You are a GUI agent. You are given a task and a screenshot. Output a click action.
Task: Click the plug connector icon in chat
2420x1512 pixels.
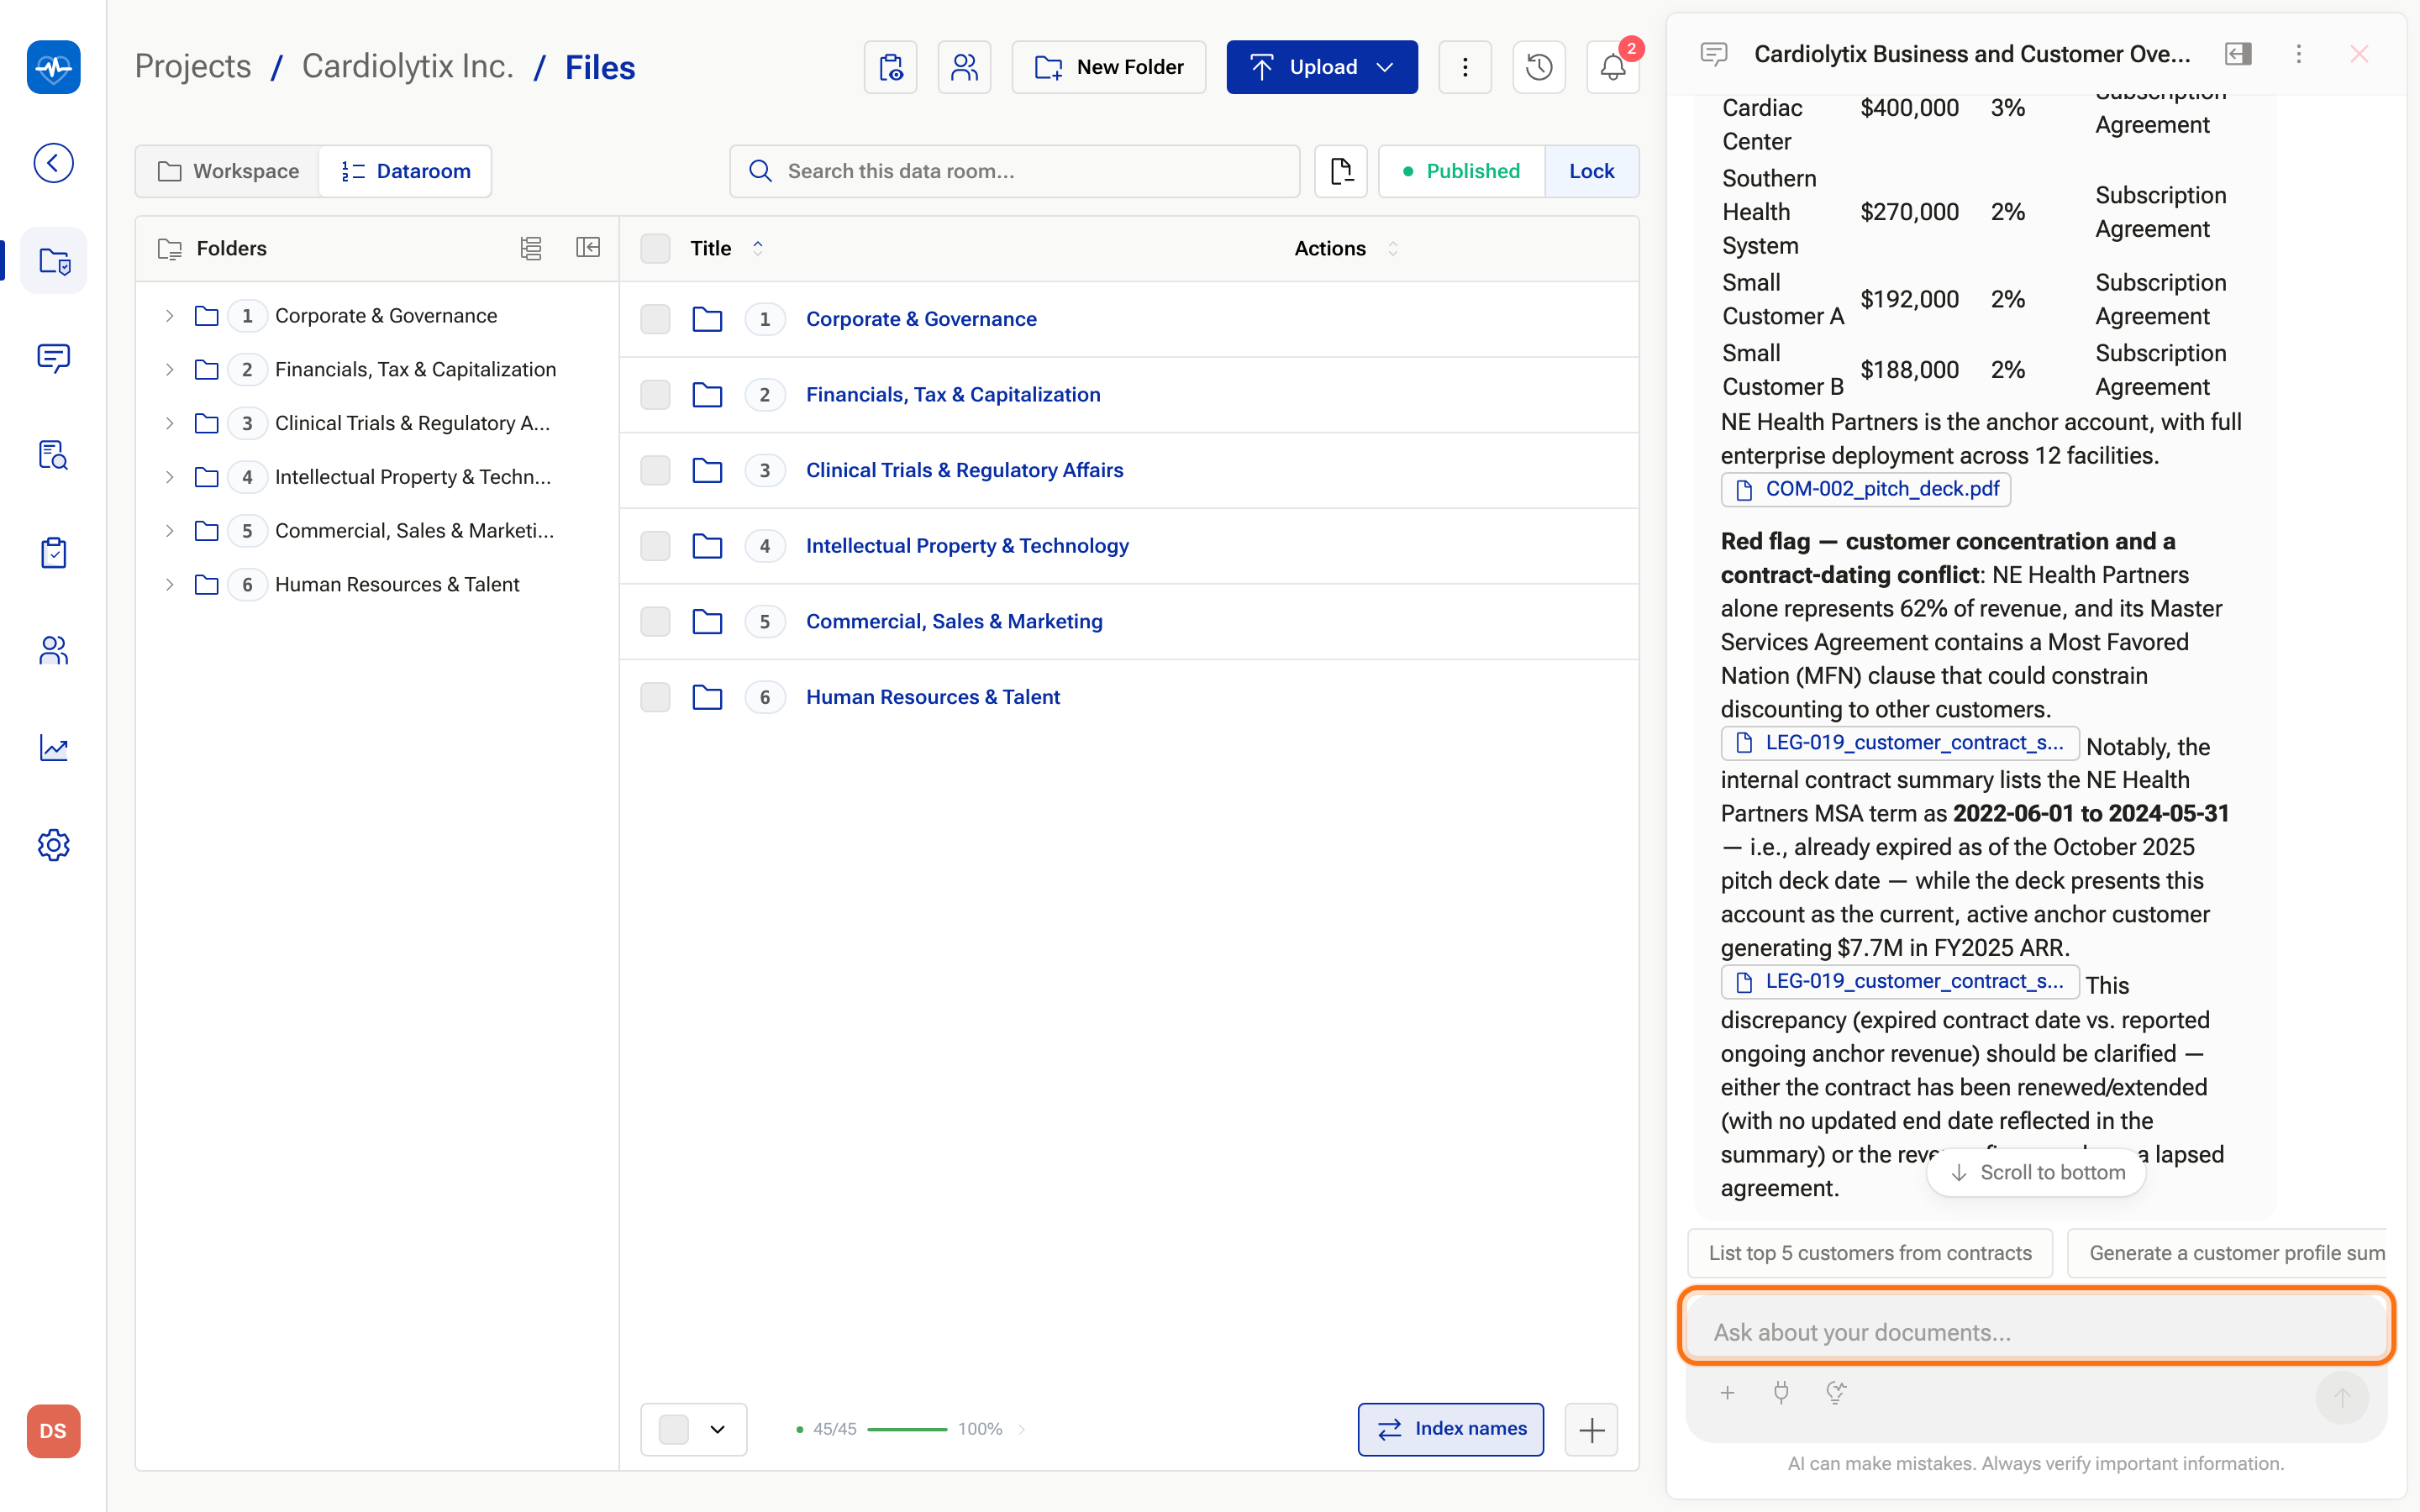click(x=1781, y=1392)
